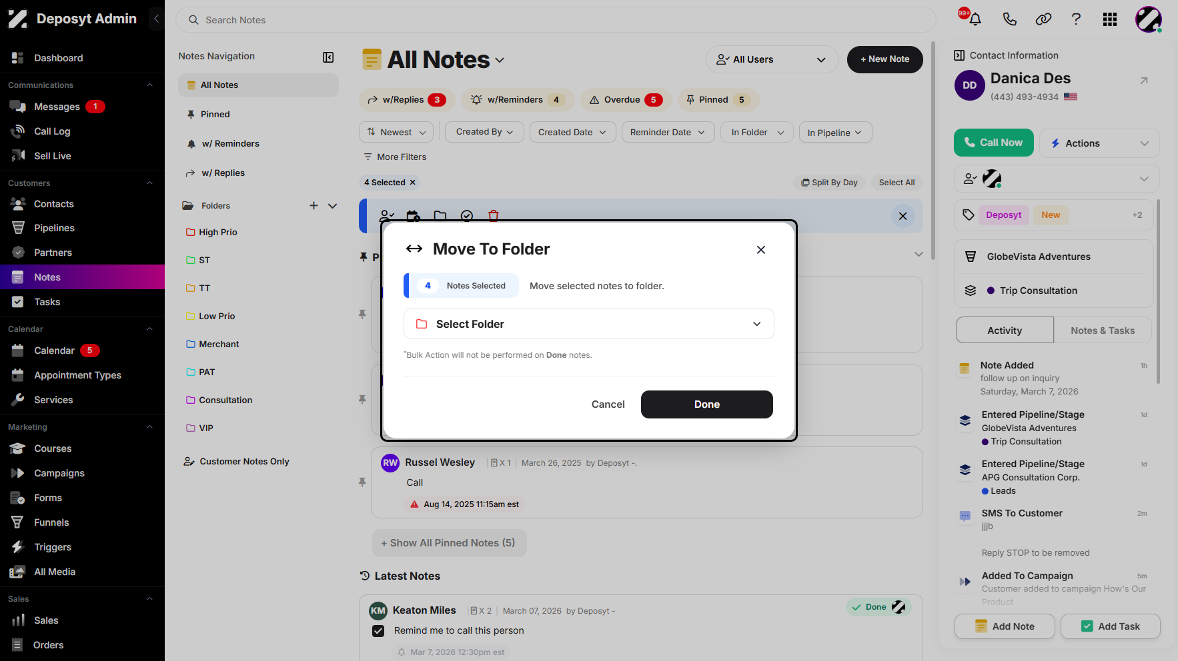Switch to the Activity tab
This screenshot has width=1178, height=661.
[x=1005, y=330]
